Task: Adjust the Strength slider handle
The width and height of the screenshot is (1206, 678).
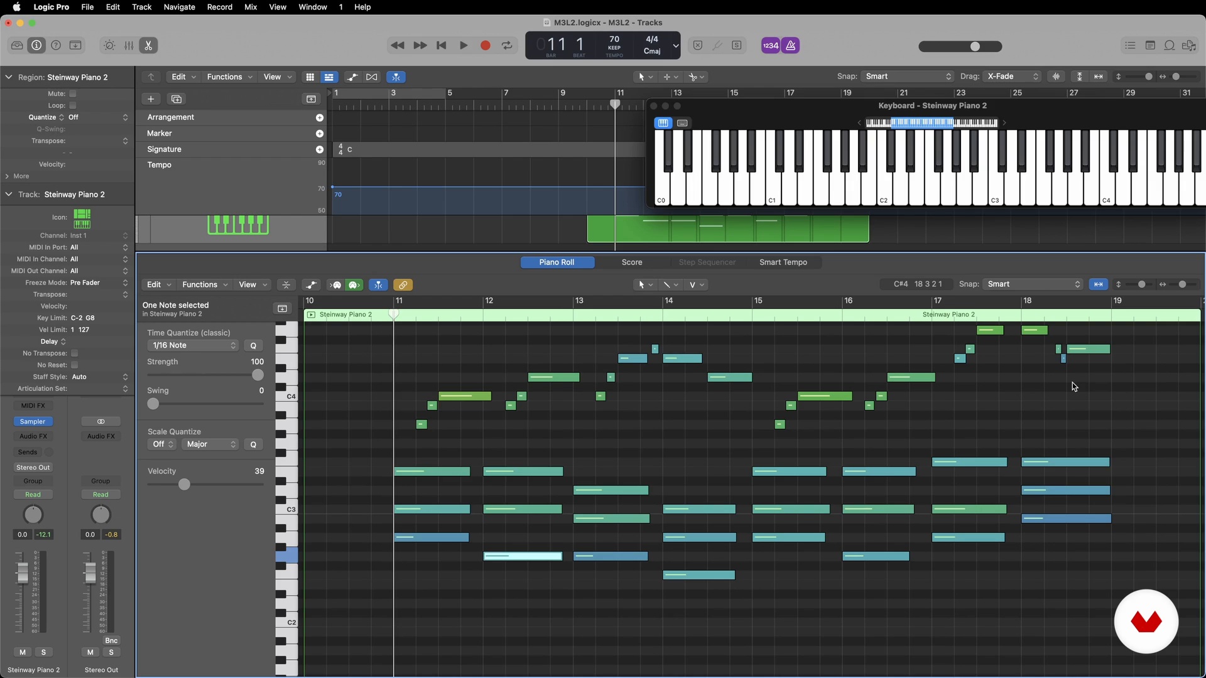Action: point(258,375)
